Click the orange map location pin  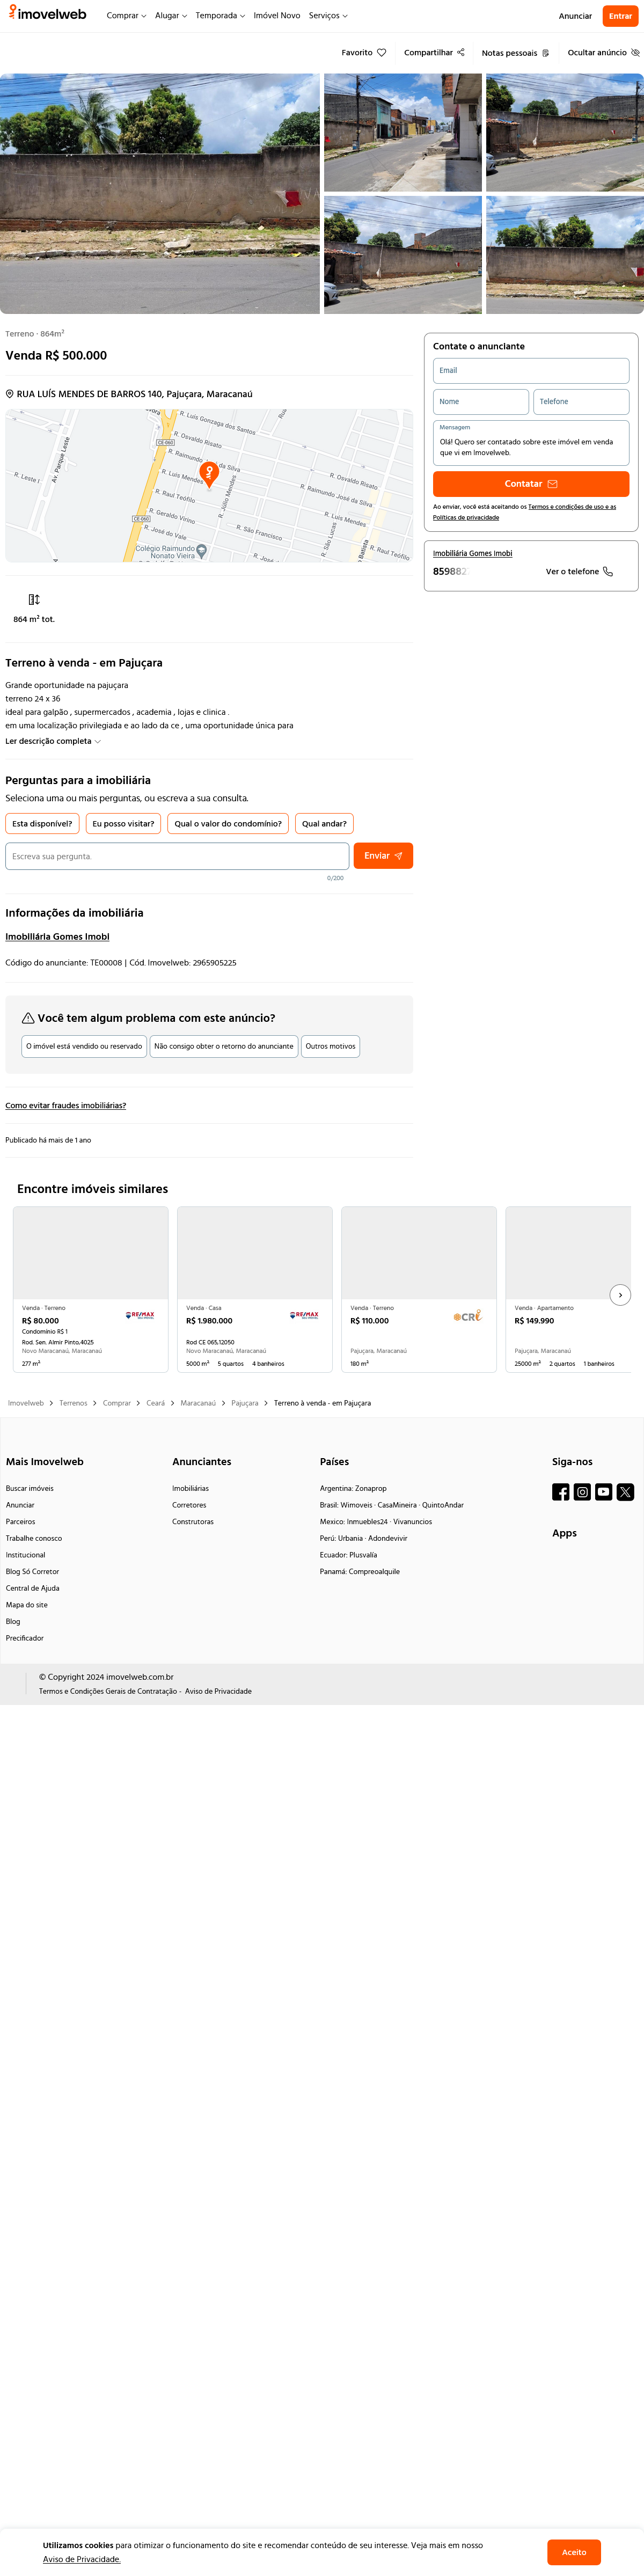pyautogui.click(x=209, y=473)
